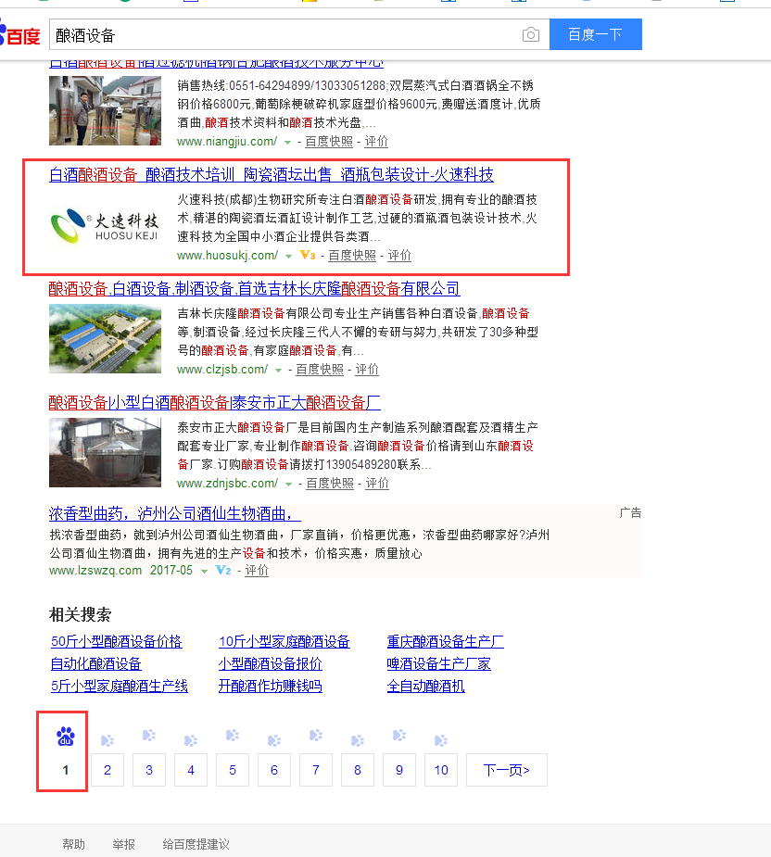This screenshot has height=857, width=771.
Task: Expand the arrow next to www.zdnjsbc.com
Action: click(x=289, y=484)
